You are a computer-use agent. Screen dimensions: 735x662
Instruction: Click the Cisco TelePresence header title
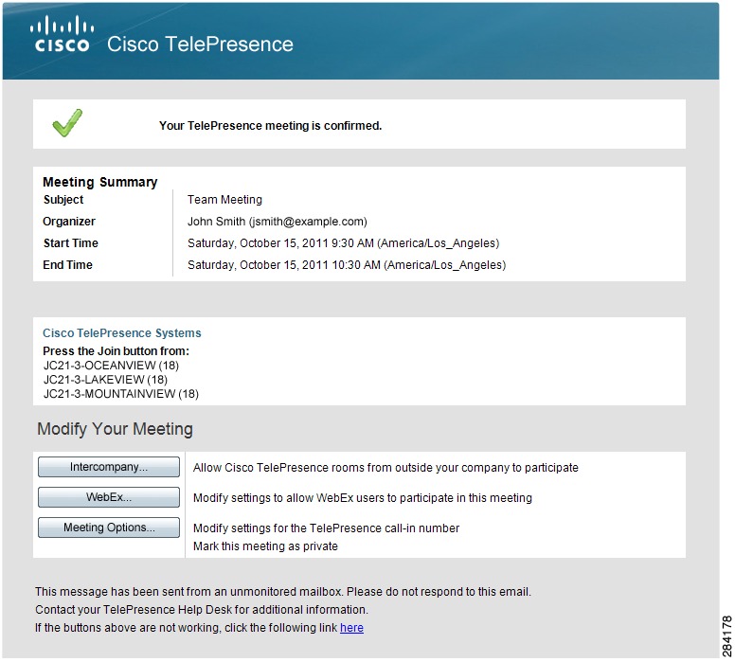coord(200,45)
